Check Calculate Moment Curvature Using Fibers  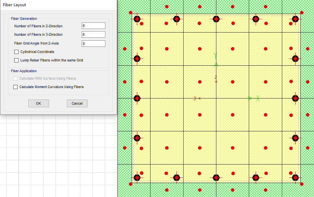click(x=15, y=87)
